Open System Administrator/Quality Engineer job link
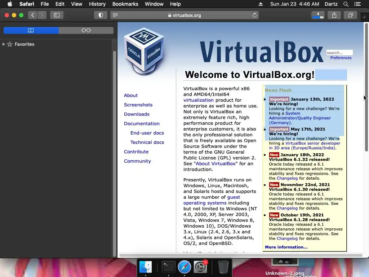The width and height of the screenshot is (369, 277). click(x=300, y=118)
